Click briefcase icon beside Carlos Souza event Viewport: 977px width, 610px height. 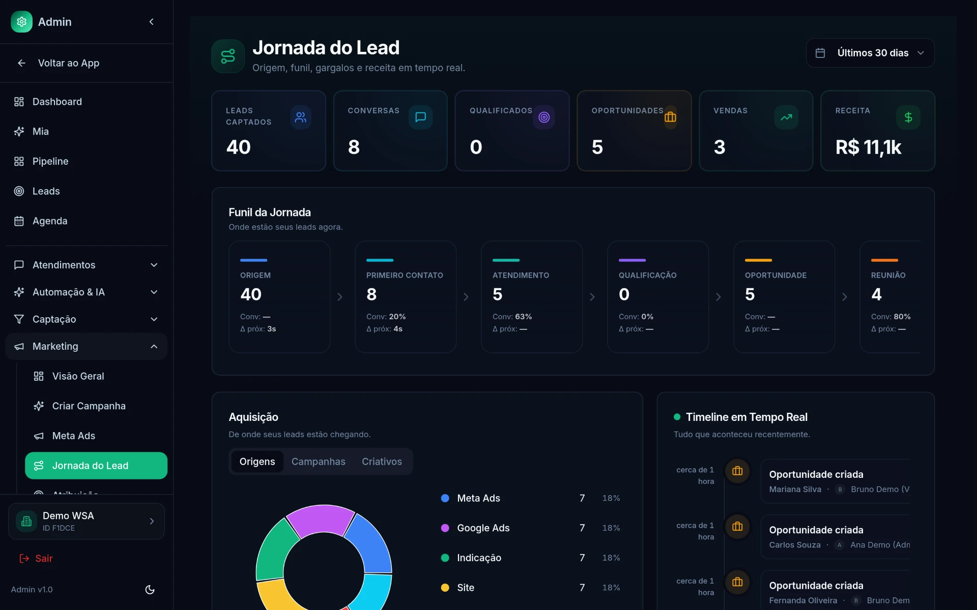(x=737, y=527)
